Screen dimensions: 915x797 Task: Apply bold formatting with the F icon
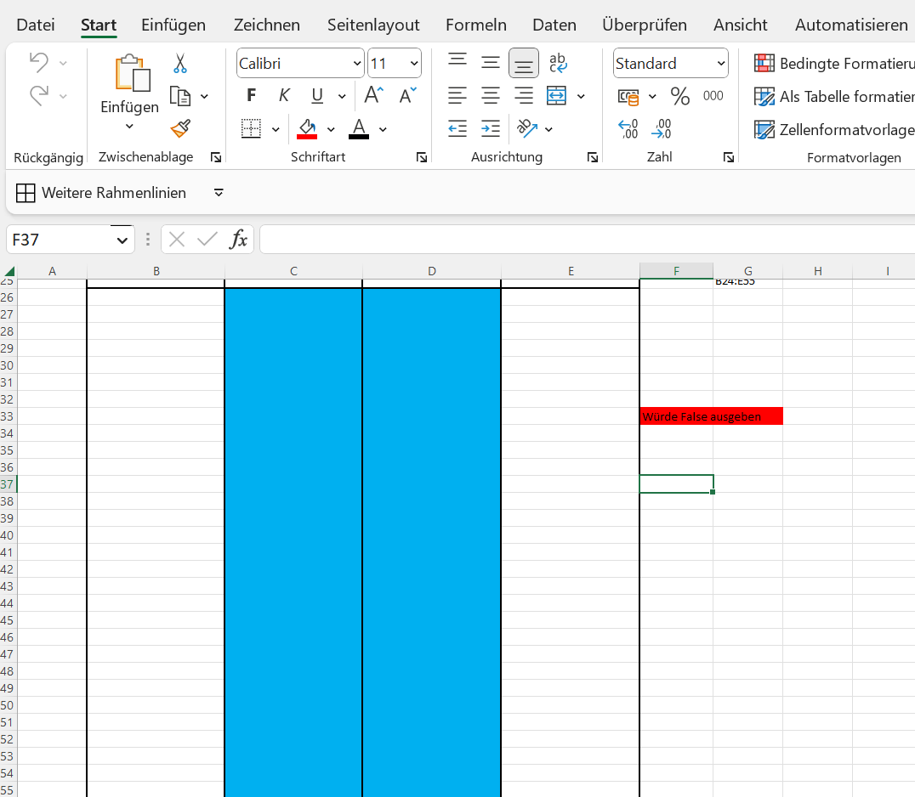coord(251,95)
